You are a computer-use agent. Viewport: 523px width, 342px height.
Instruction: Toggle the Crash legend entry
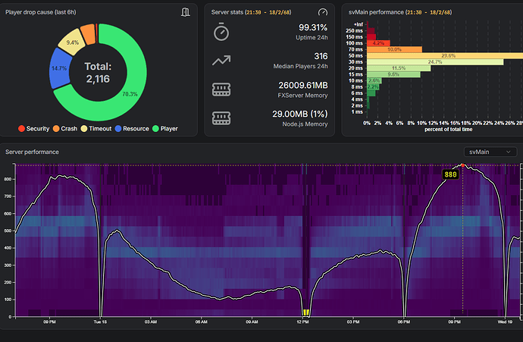pyautogui.click(x=65, y=128)
